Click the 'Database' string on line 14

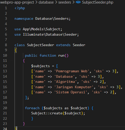coord(64,77)
